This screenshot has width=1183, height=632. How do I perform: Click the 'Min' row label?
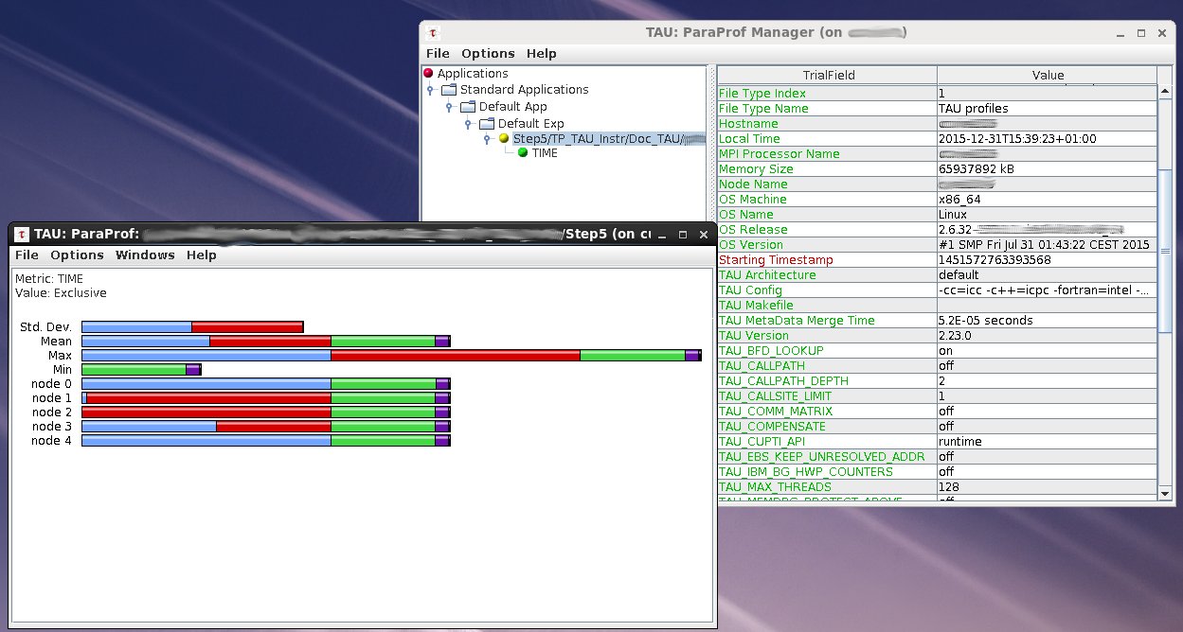[62, 370]
